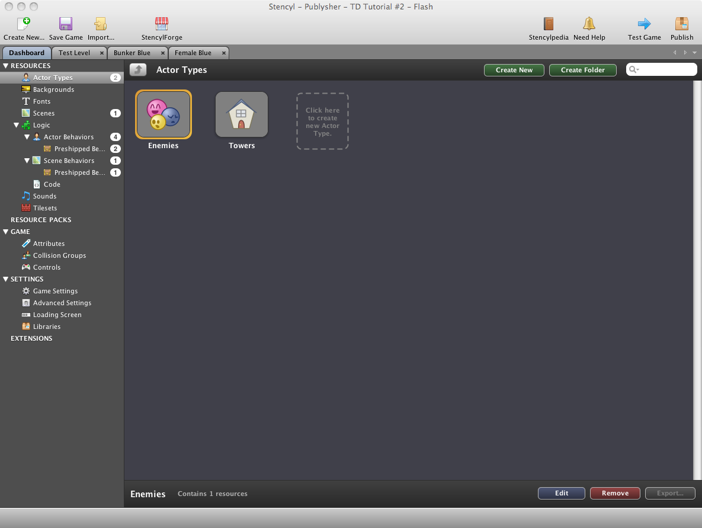Click the vertical scrollbar in Actor Types pane
Image resolution: width=702 pixels, height=528 pixels.
(697, 280)
